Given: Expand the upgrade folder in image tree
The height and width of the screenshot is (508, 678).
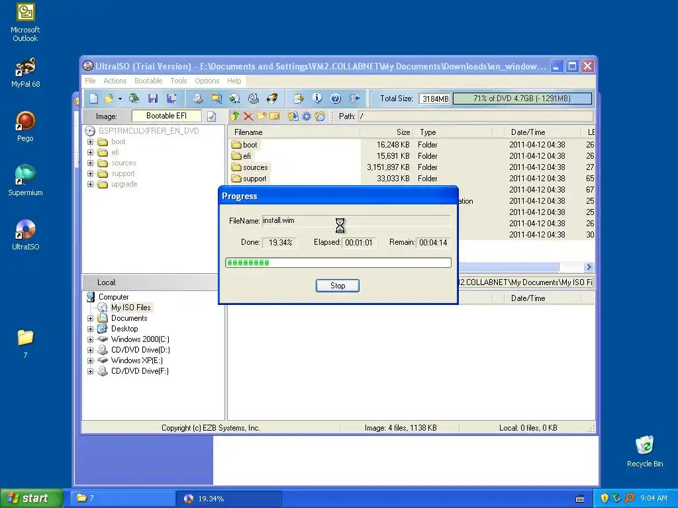Looking at the screenshot, I should (90, 184).
